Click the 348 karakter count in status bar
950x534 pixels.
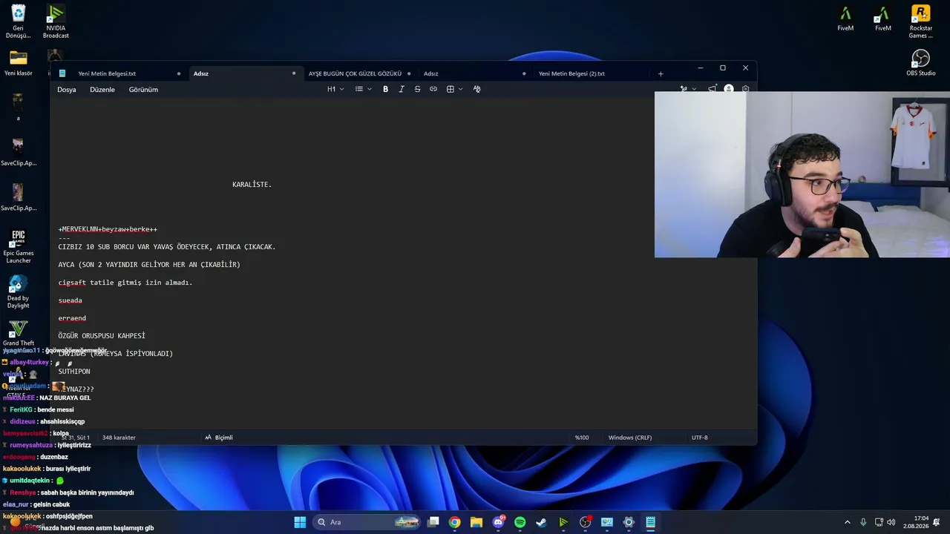[119, 438]
